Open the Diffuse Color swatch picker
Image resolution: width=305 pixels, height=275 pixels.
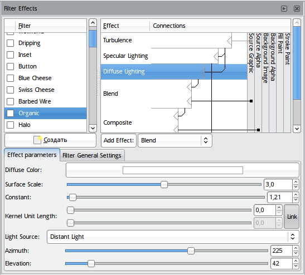coord(182,170)
